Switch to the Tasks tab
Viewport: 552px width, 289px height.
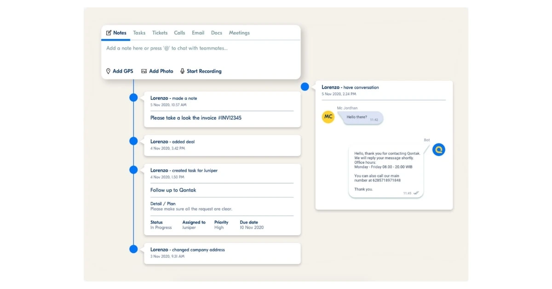click(x=139, y=33)
